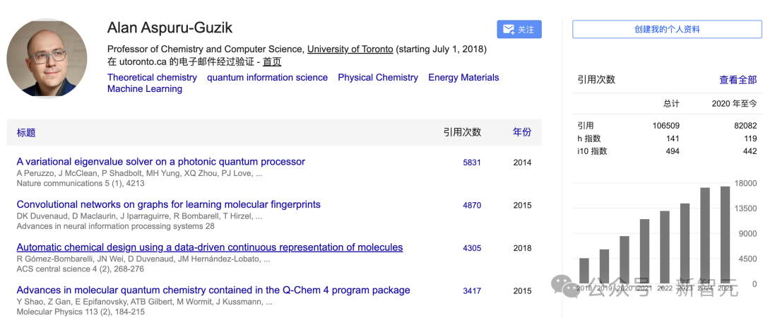Open the Physical Chemistry interest tag
763x318 pixels.
pos(377,78)
